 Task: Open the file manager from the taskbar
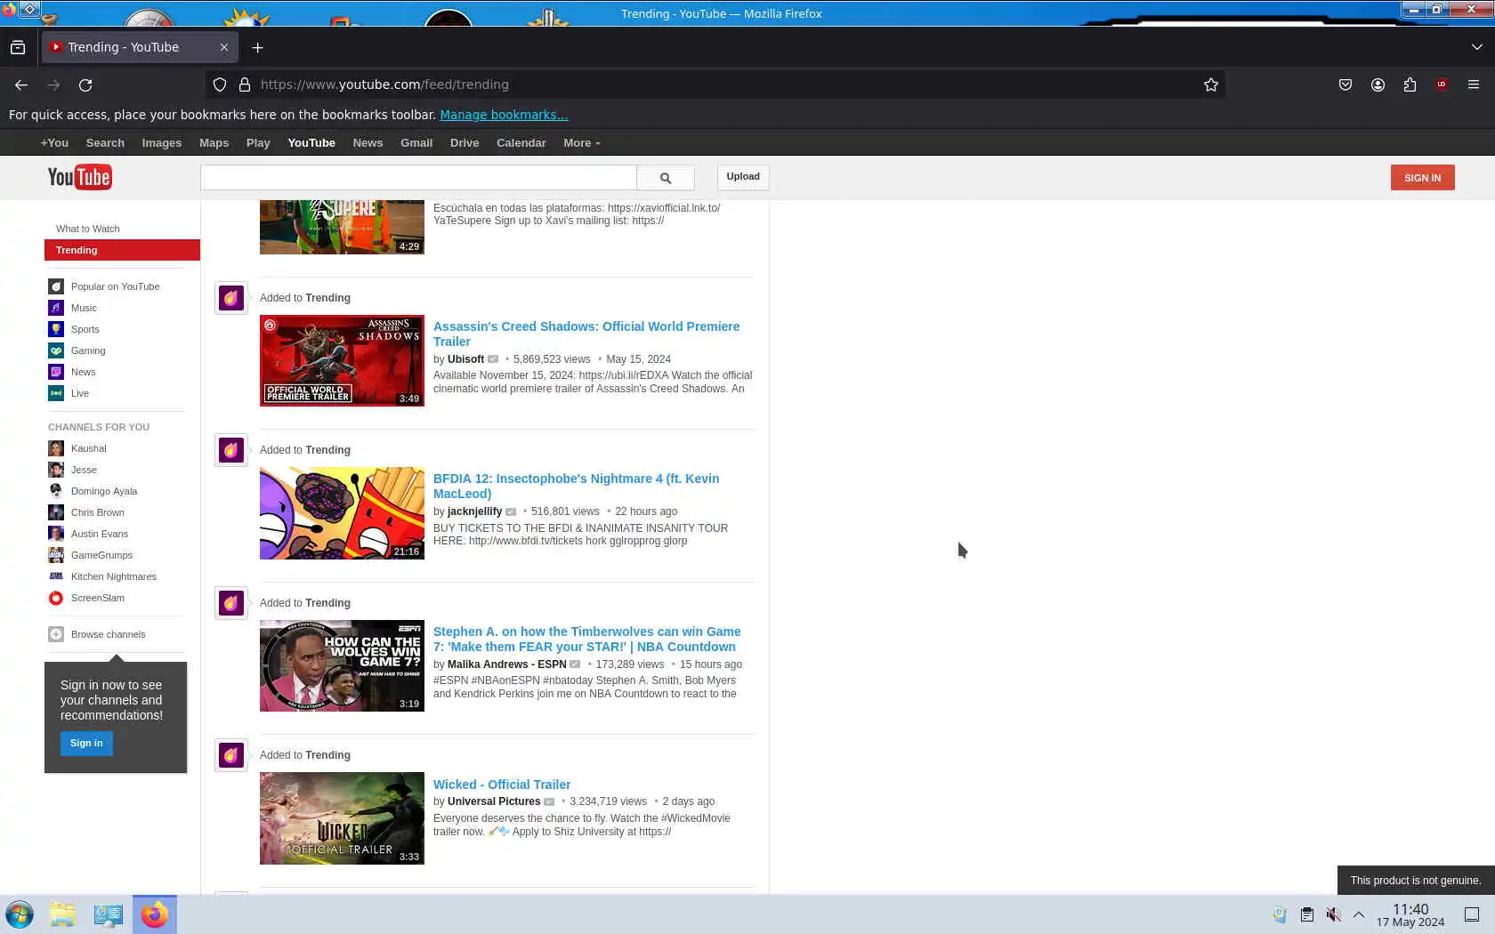point(62,914)
